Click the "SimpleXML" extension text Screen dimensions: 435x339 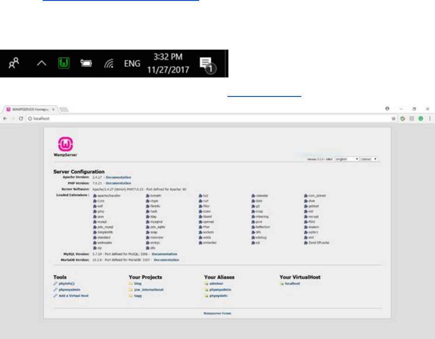tap(105, 232)
